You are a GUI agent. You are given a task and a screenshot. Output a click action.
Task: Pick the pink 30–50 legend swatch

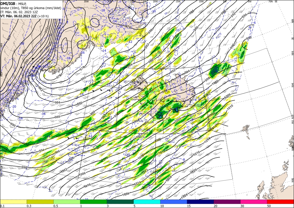(x=254, y=202)
